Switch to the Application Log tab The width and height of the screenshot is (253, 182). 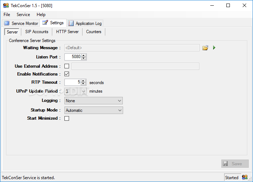(85, 23)
